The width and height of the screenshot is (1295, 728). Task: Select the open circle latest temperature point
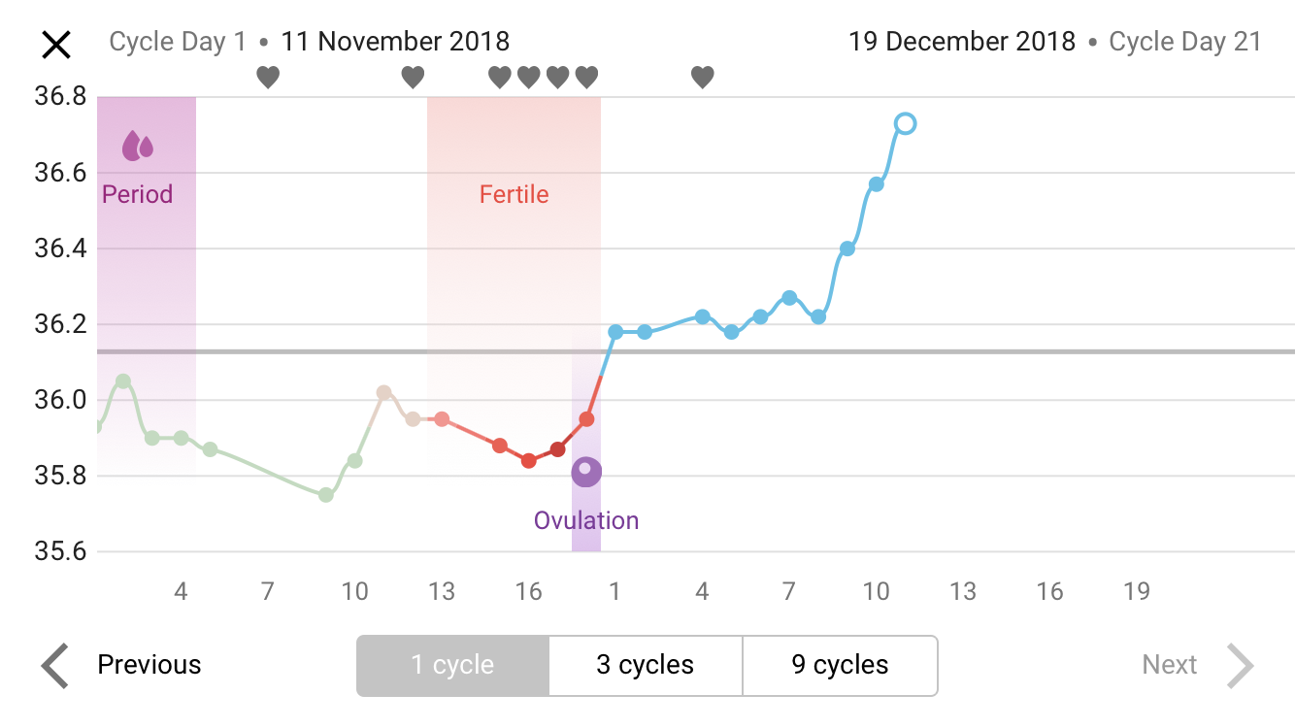[905, 123]
